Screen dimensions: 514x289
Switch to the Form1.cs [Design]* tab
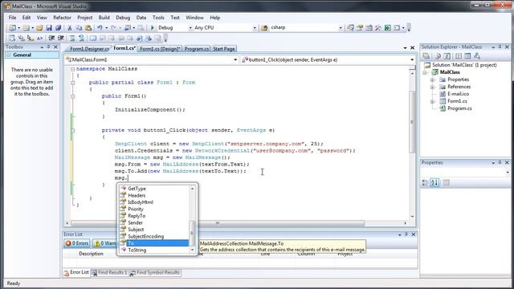160,49
